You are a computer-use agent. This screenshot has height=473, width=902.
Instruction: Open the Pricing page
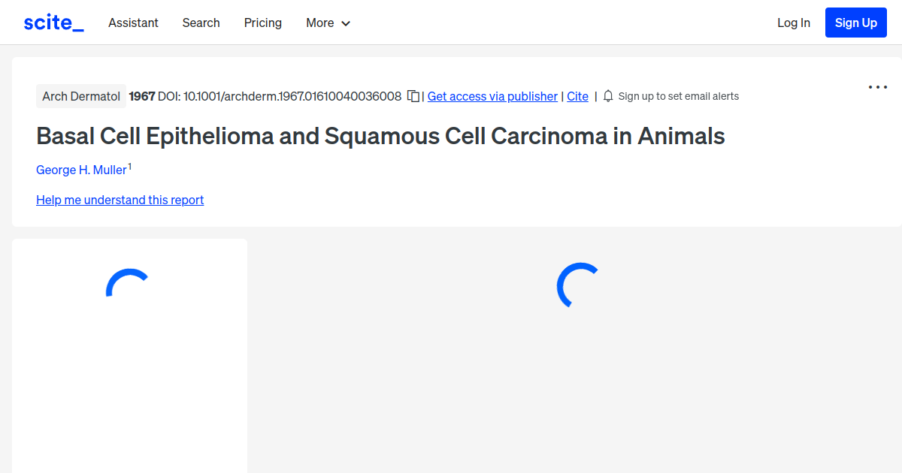pyautogui.click(x=262, y=23)
